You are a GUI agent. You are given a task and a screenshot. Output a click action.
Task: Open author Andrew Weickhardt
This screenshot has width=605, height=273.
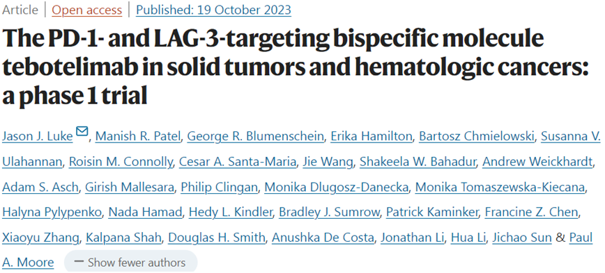click(537, 161)
